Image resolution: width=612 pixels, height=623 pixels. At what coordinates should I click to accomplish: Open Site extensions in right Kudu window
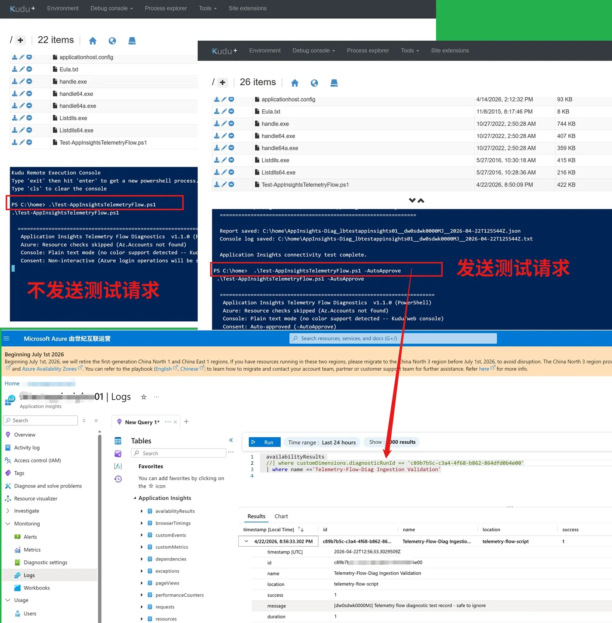click(450, 51)
